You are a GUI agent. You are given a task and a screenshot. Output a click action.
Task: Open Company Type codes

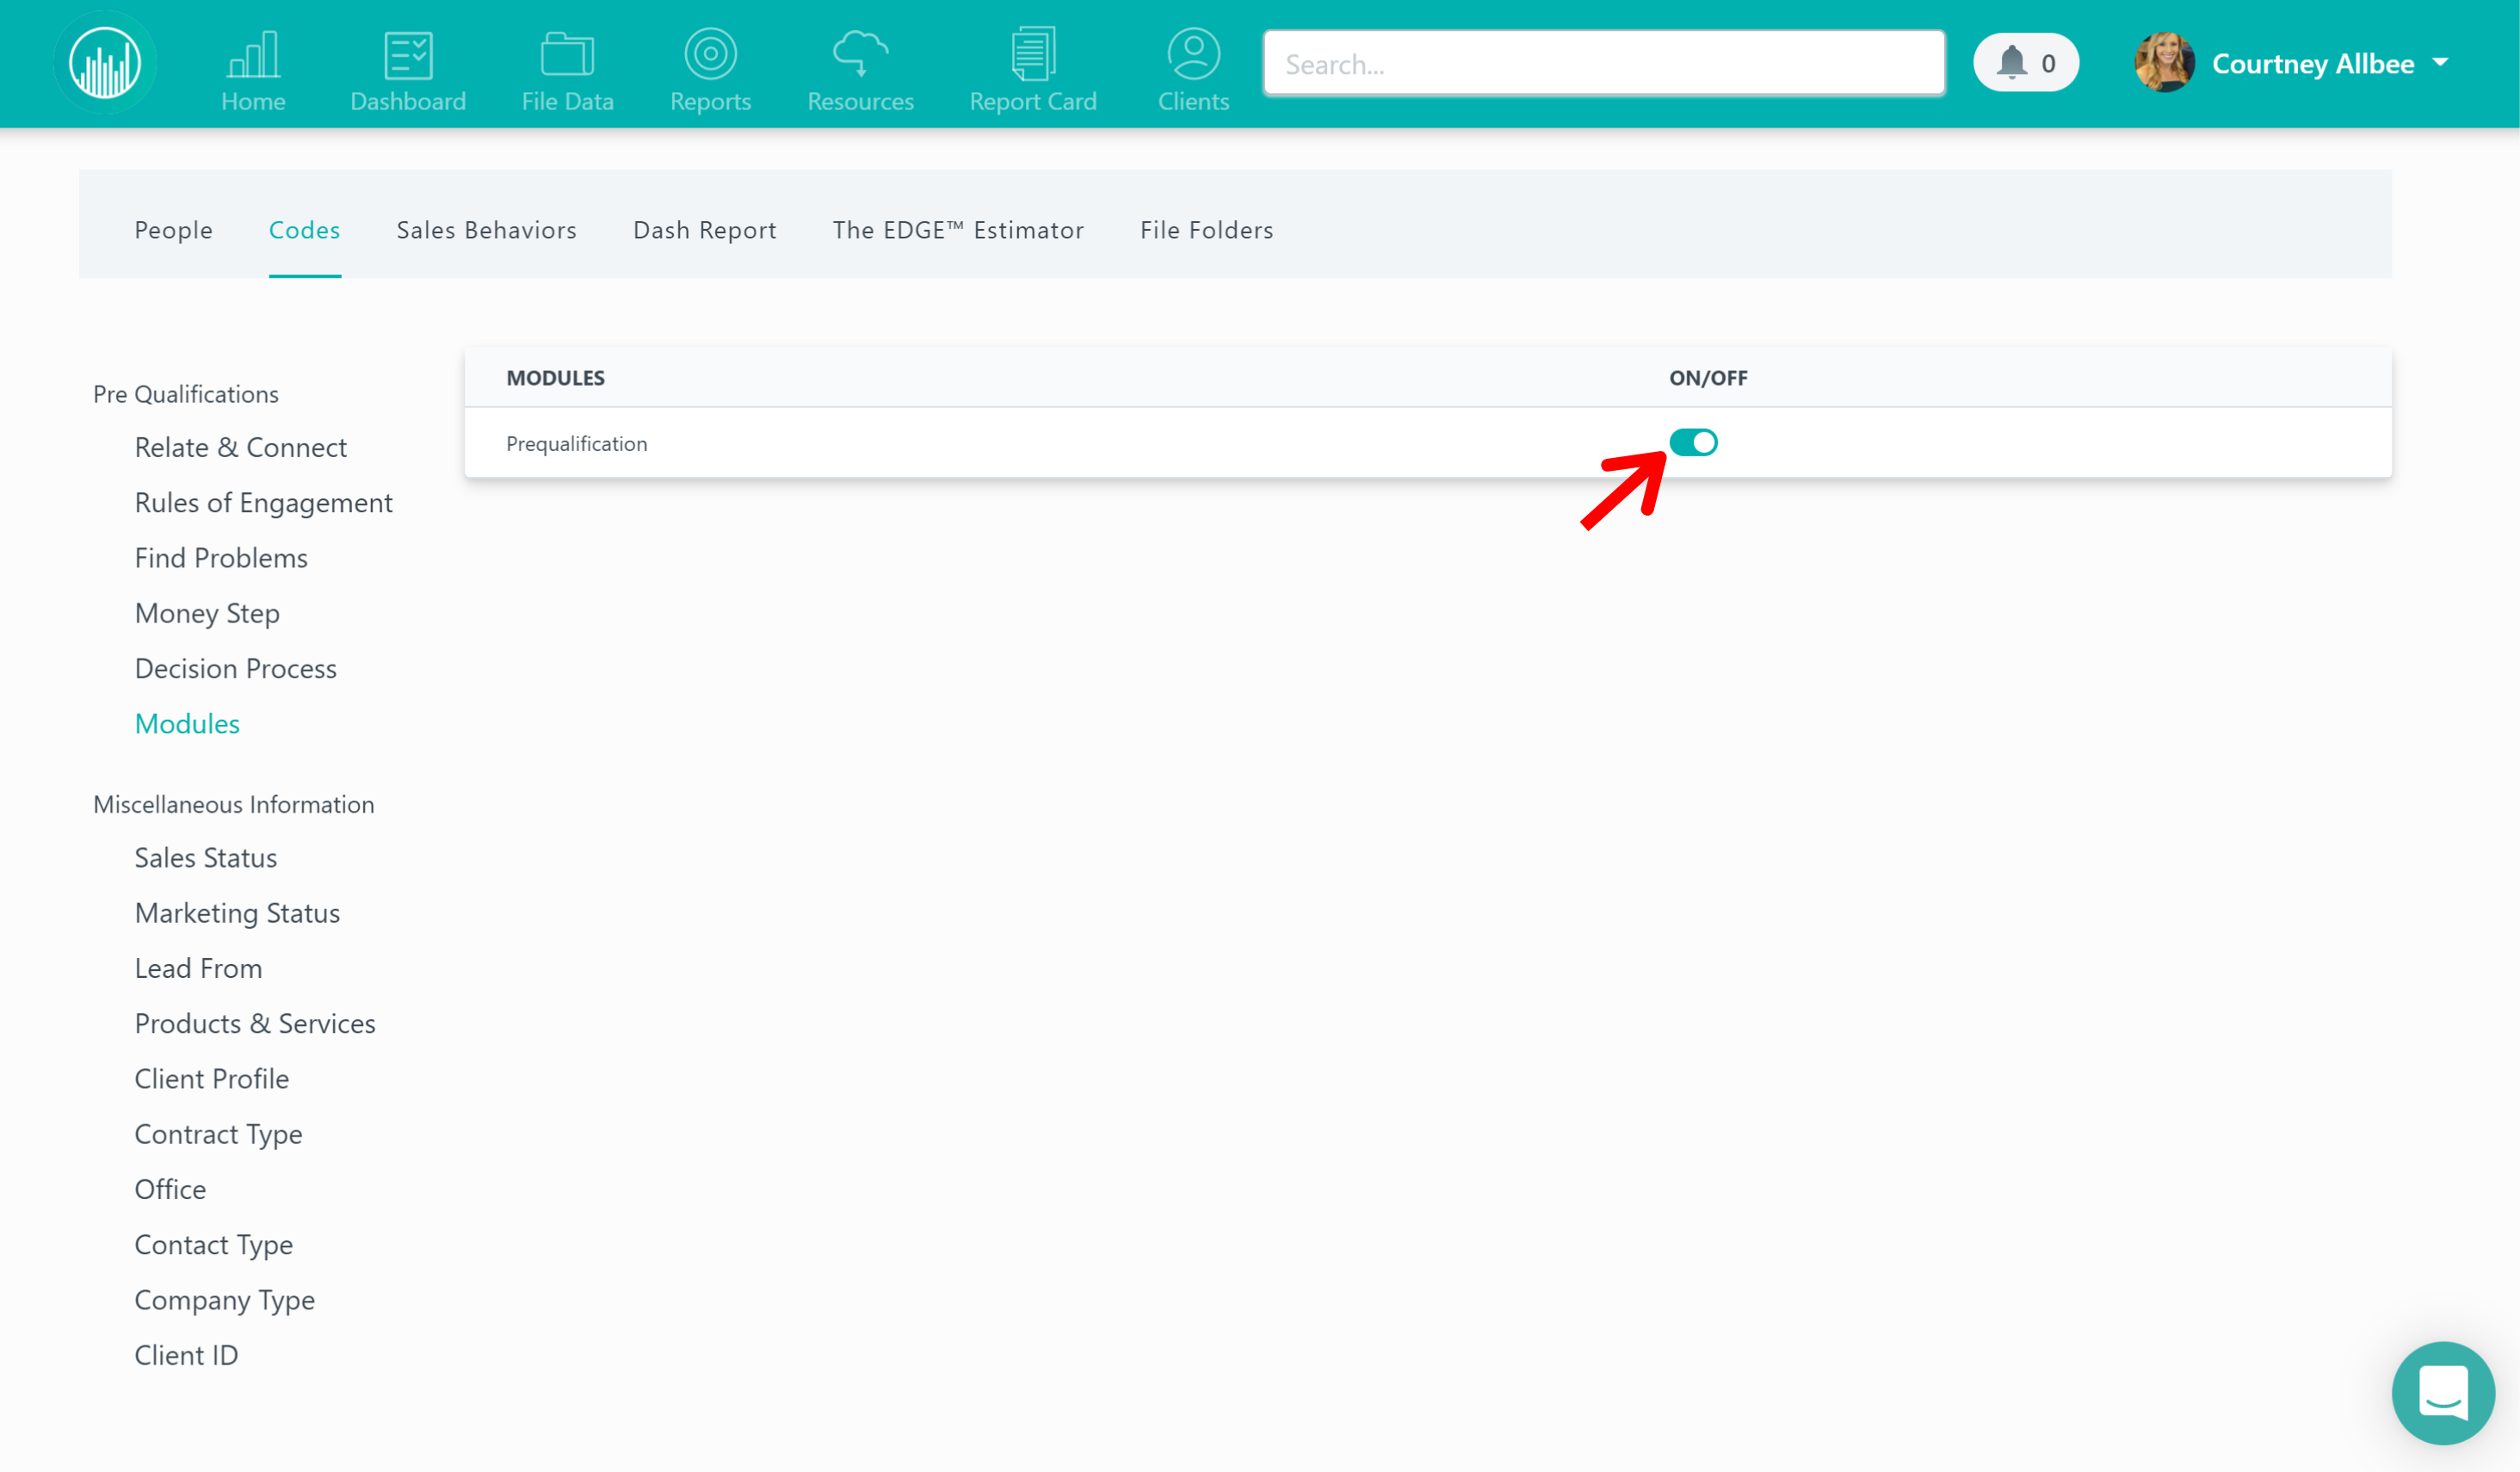[x=225, y=1300]
